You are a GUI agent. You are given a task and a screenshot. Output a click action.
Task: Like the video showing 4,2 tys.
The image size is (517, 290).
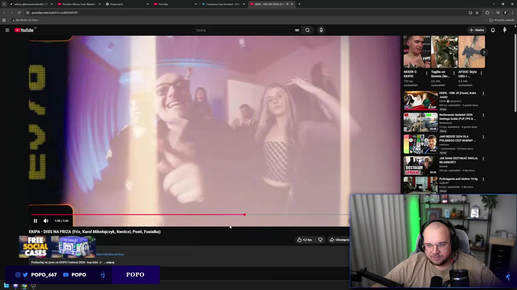[x=305, y=240]
